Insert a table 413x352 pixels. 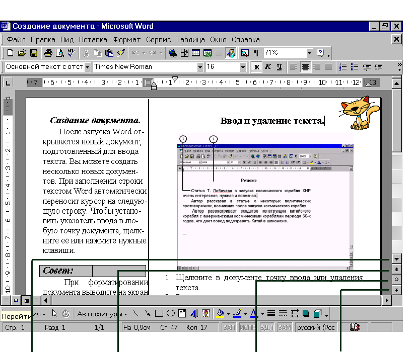pyautogui.click(x=196, y=53)
